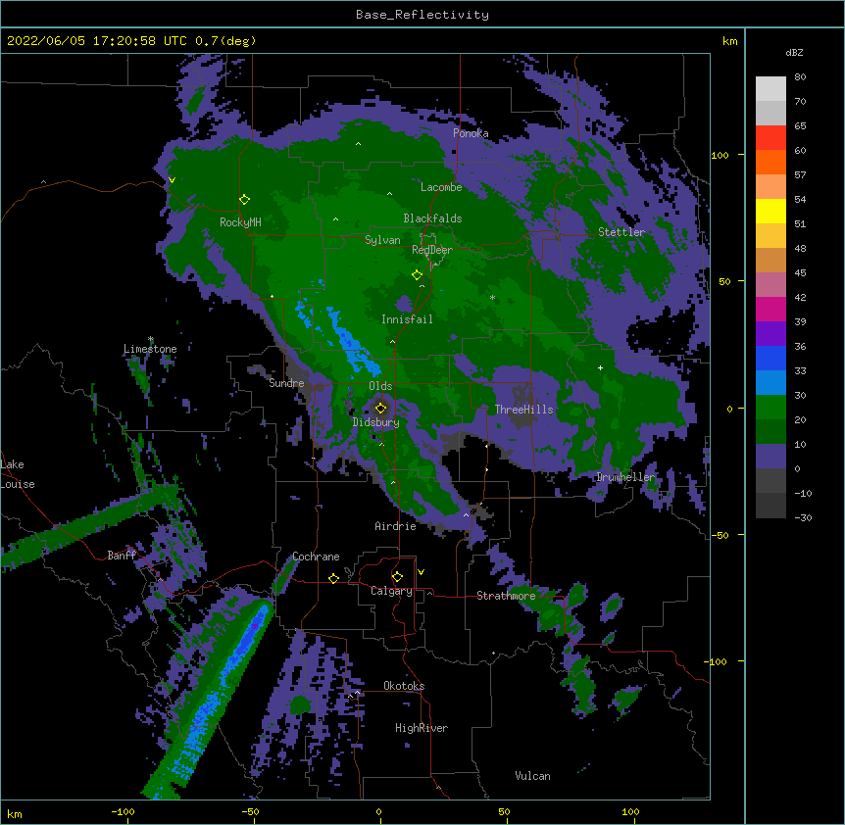This screenshot has height=825, width=845.
Task: Click the Innisfail city label
Action: (407, 319)
